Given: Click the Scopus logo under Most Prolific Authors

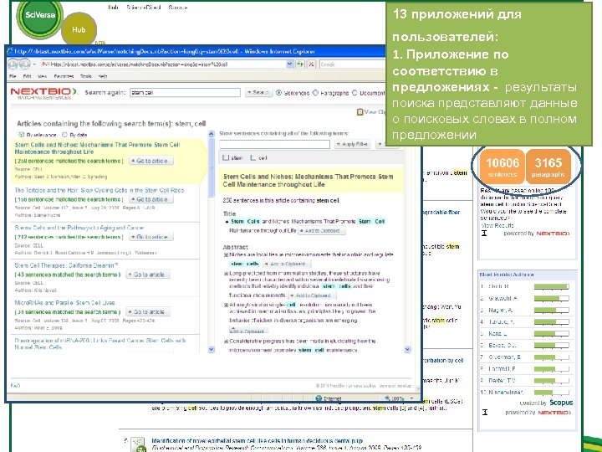Looking at the screenshot, I should pos(561,403).
